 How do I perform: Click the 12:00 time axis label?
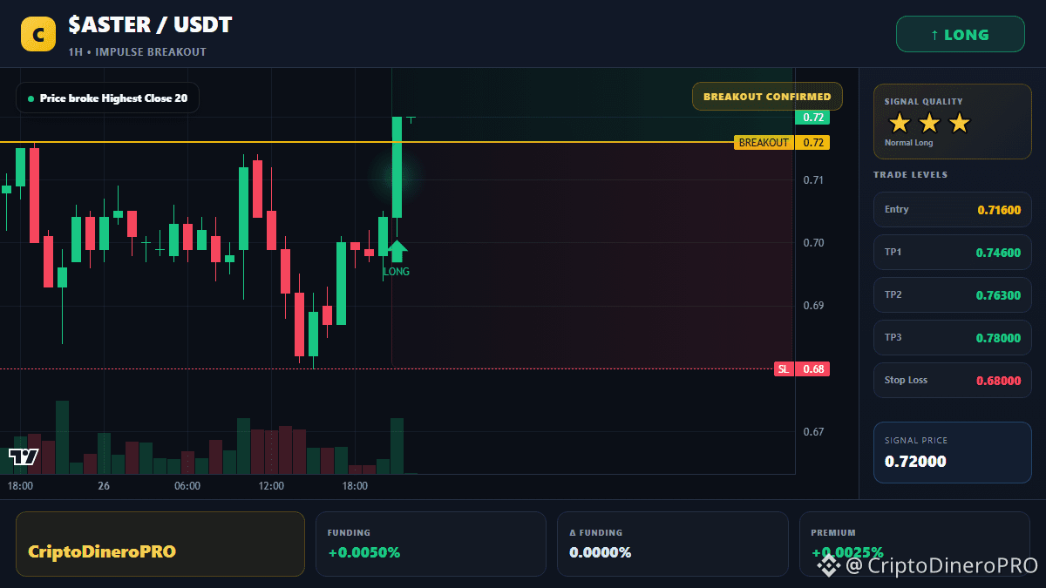tap(271, 486)
